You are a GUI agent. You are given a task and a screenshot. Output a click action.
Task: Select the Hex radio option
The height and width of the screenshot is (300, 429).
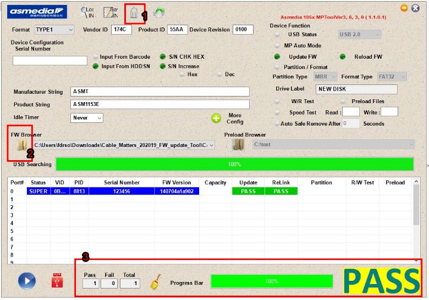[x=182, y=75]
